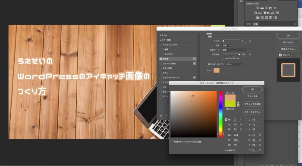Click plus icon beside 境界線 effect
302x166 pixels.
(x=195, y=59)
